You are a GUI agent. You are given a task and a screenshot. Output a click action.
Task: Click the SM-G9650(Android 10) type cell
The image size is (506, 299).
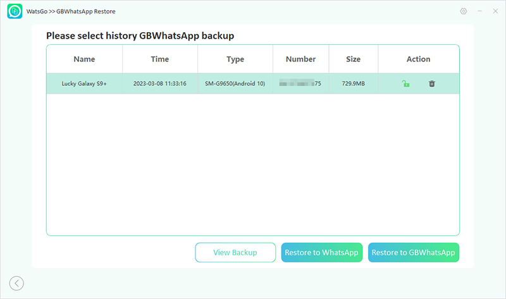235,83
